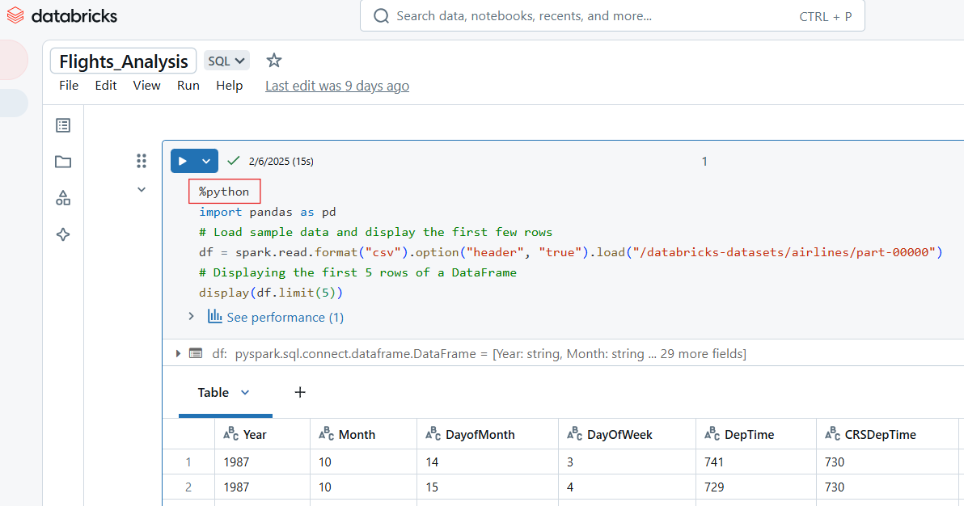Image resolution: width=964 pixels, height=506 pixels.
Task: Click the Flights_Analysis notebook title
Action: click(123, 61)
